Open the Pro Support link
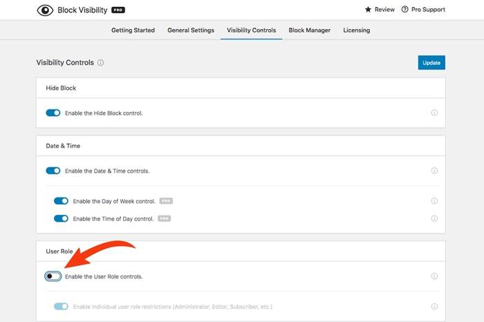This screenshot has width=484, height=322. (x=423, y=10)
